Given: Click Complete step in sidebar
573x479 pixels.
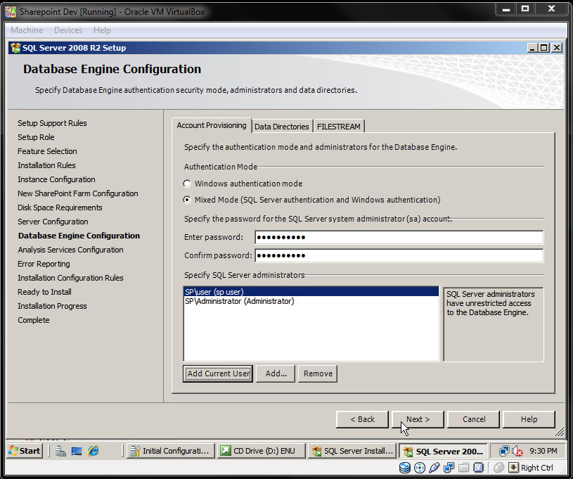Looking at the screenshot, I should 34,320.
